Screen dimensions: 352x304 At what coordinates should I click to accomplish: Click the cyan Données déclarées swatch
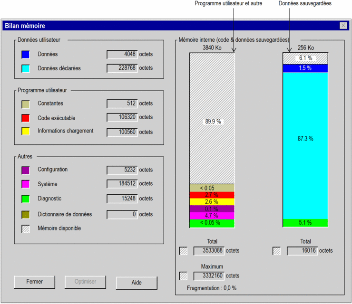pyautogui.click(x=26, y=68)
